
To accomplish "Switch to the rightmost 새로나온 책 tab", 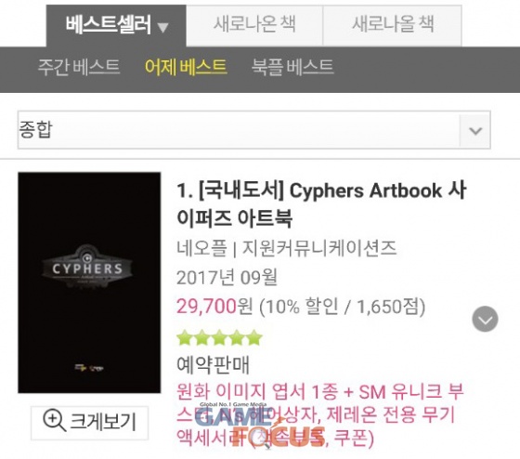I will (393, 26).
